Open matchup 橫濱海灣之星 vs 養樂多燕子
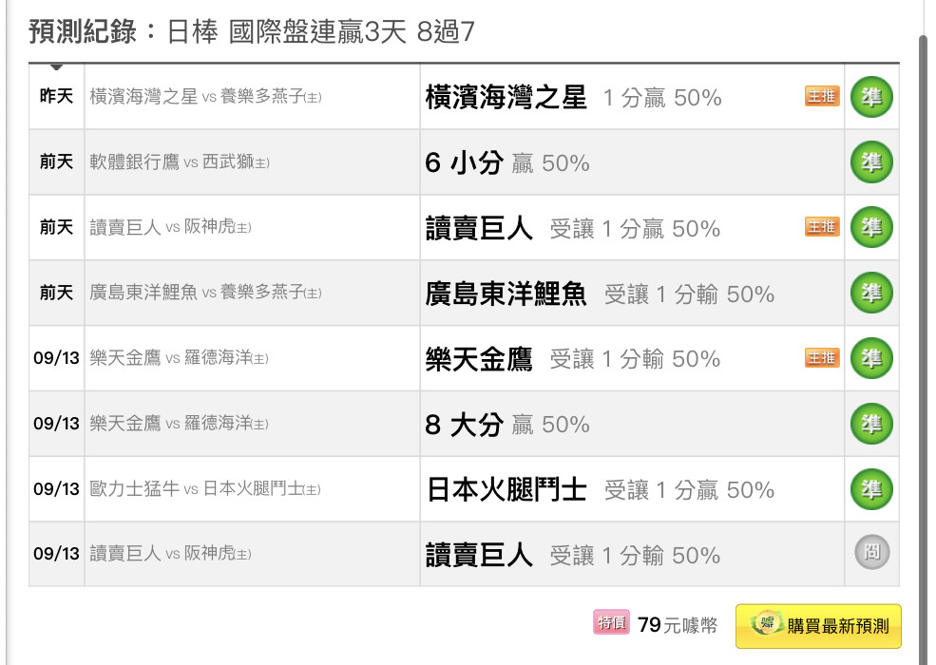Viewport: 936px width, 665px height. tap(205, 96)
